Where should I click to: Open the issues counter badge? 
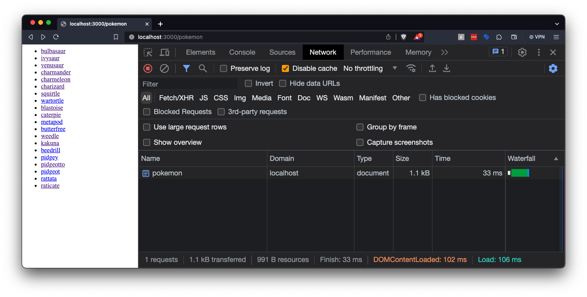coord(498,52)
